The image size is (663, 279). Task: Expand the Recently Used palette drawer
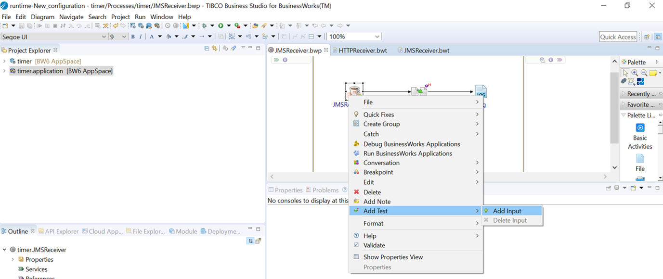[x=624, y=94]
